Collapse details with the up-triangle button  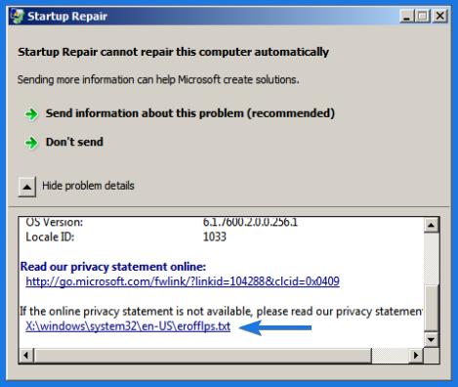[x=27, y=187]
